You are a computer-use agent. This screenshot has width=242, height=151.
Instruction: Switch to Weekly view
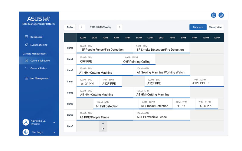tap(215, 27)
